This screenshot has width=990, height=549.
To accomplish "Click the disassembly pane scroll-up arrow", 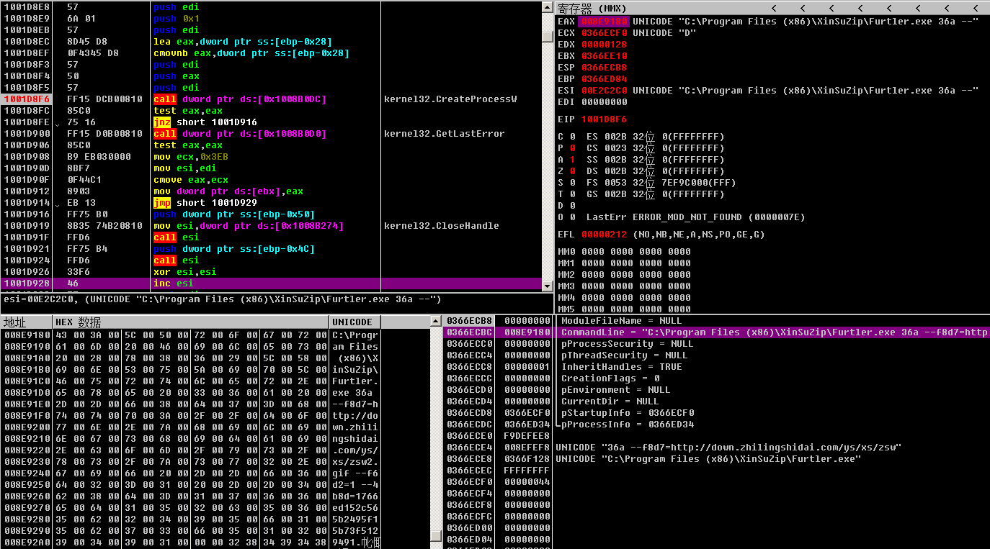I will point(547,6).
